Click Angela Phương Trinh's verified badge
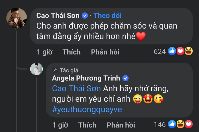Image resolution: width=199 pixels, height=132 pixels. (x=125, y=78)
